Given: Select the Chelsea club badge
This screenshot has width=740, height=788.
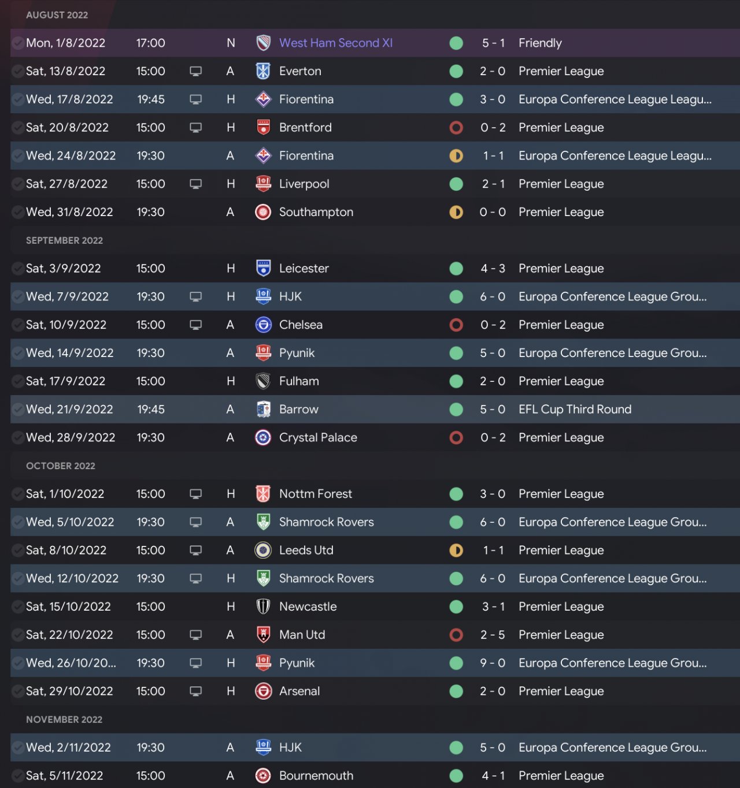Looking at the screenshot, I should (263, 325).
